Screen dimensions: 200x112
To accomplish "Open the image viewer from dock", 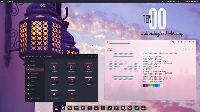I will [x=96, y=108].
